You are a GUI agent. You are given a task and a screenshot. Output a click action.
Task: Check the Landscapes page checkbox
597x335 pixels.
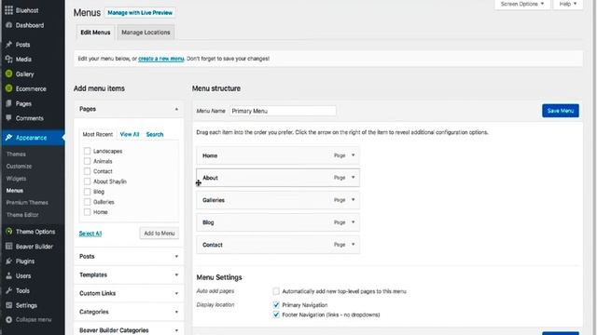(x=87, y=151)
